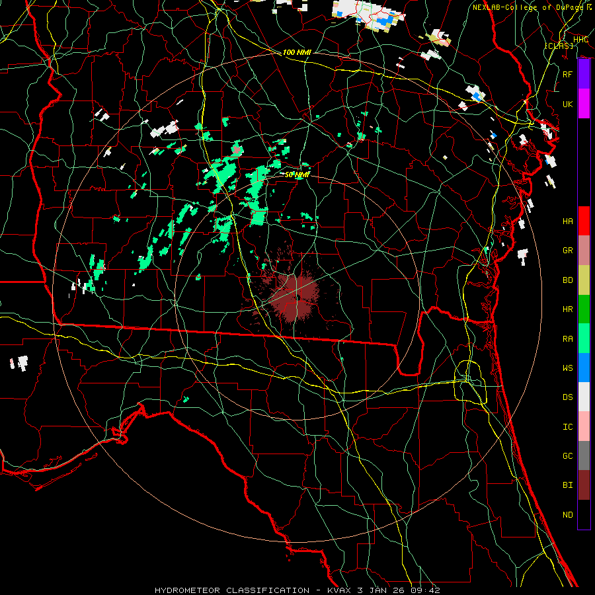Click the IC legend label
Viewport: 595px width, 595px height.
(x=567, y=426)
